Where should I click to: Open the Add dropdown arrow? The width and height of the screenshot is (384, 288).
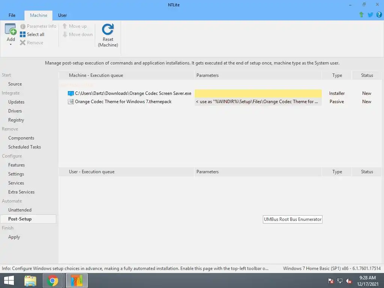click(x=10, y=45)
